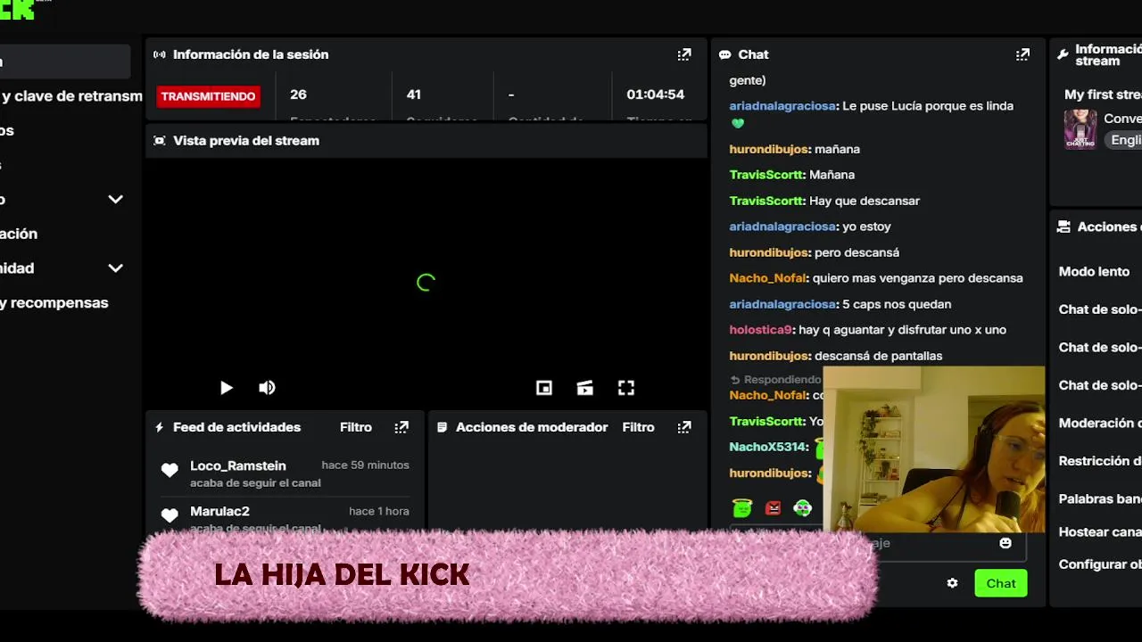This screenshot has width=1142, height=642.
Task: Click TravisScortt on "Hay que descansar"
Action: coord(767,201)
